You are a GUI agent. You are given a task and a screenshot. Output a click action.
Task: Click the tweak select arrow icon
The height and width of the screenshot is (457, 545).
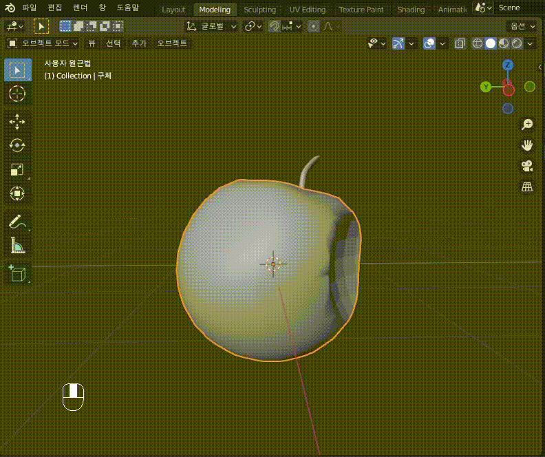(x=41, y=26)
